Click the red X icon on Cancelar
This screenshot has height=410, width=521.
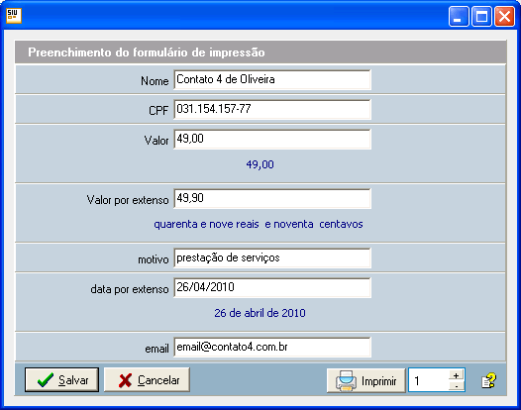coord(125,380)
